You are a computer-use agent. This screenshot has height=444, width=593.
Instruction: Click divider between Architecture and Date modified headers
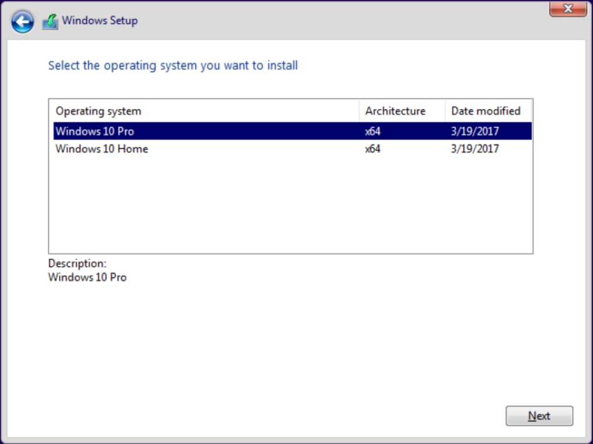click(445, 111)
